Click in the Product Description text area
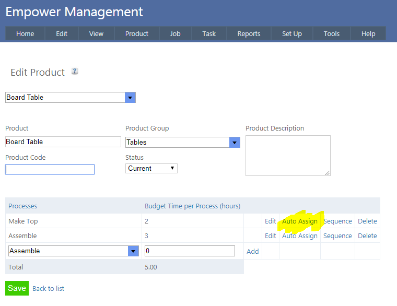 [x=288, y=156]
